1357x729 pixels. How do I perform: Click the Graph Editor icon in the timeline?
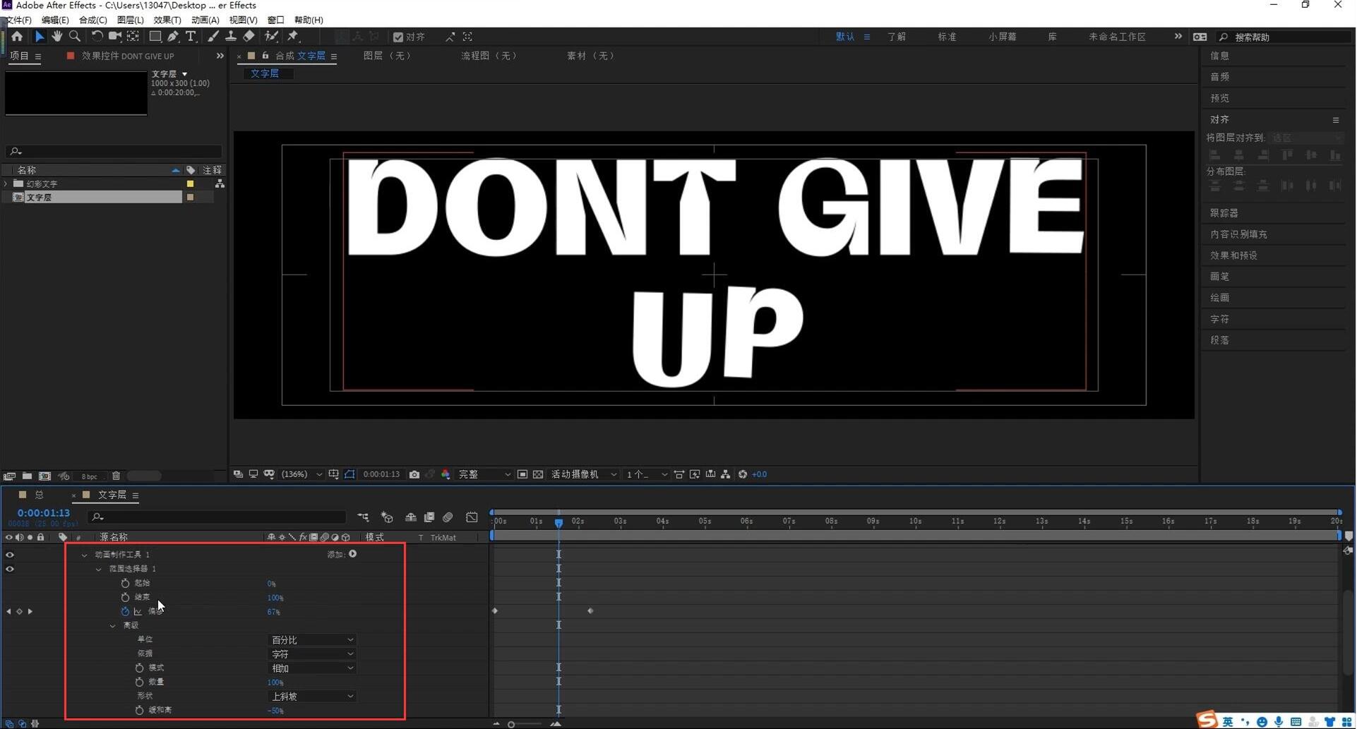472,517
